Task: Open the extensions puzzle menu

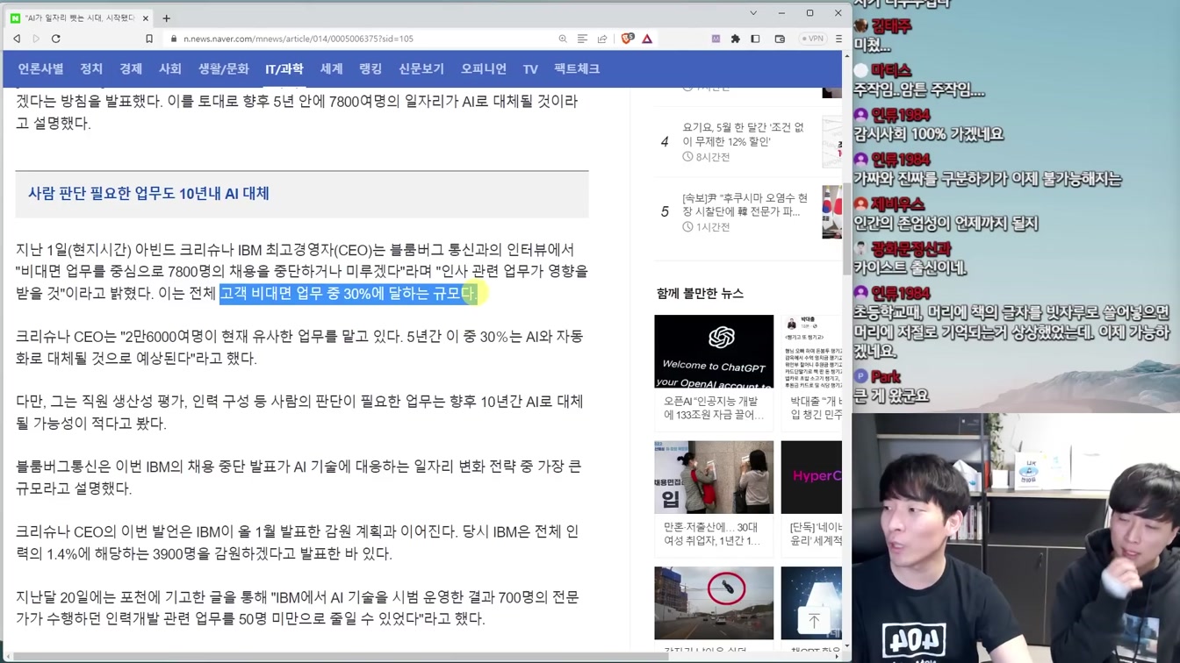Action: [736, 39]
